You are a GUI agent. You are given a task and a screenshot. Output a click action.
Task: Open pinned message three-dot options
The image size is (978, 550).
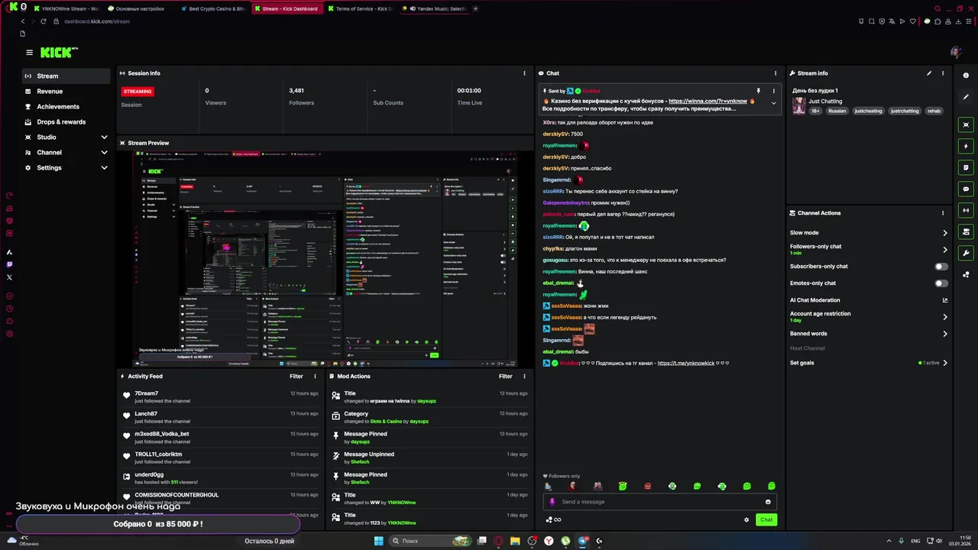click(773, 91)
